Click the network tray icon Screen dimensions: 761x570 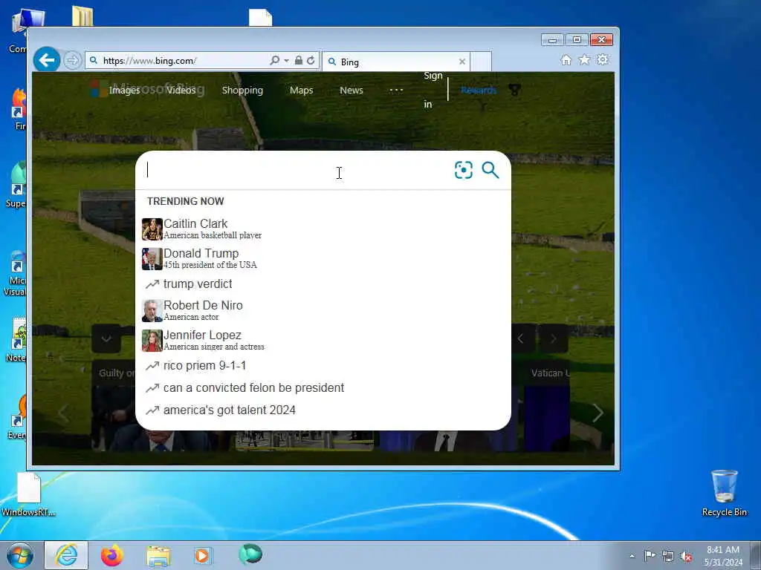(x=668, y=557)
